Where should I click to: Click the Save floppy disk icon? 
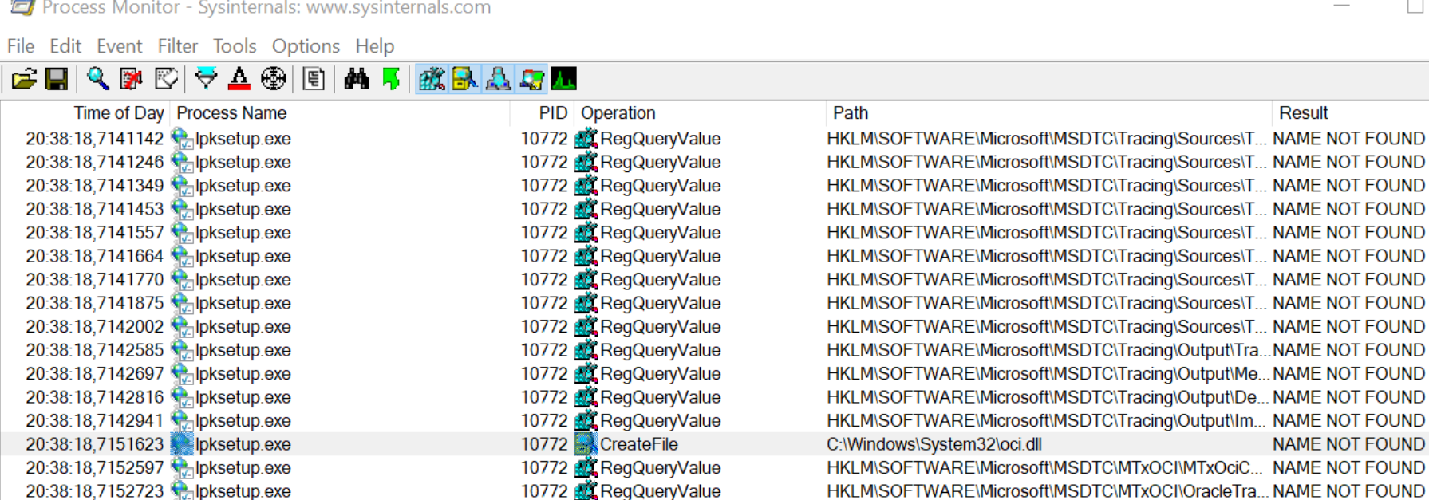57,79
